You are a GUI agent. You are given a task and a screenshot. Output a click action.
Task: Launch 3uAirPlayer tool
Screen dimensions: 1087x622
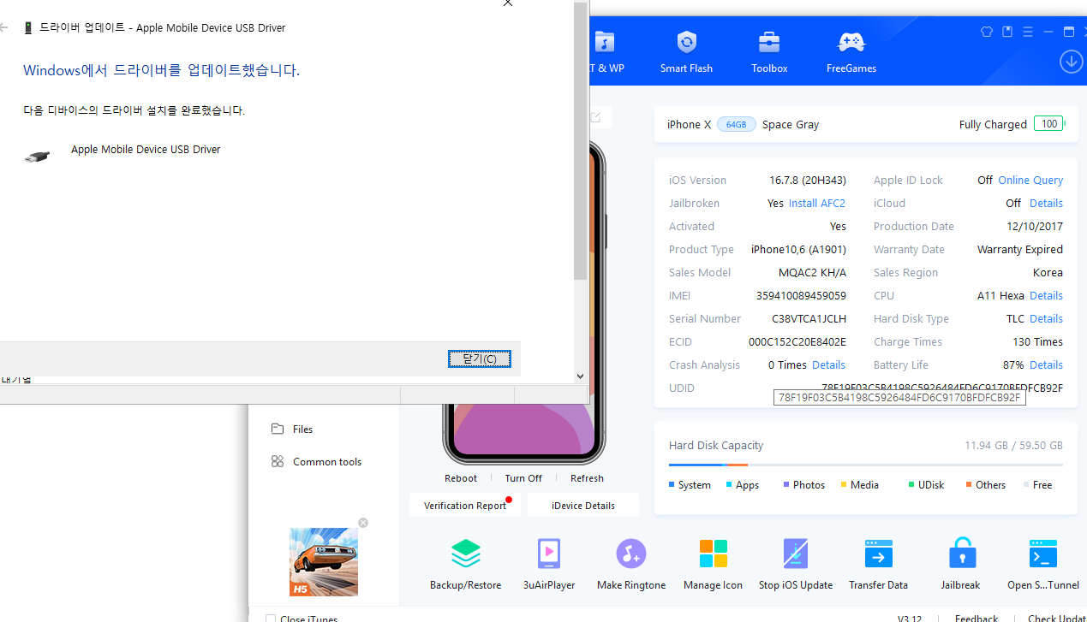coord(549,565)
